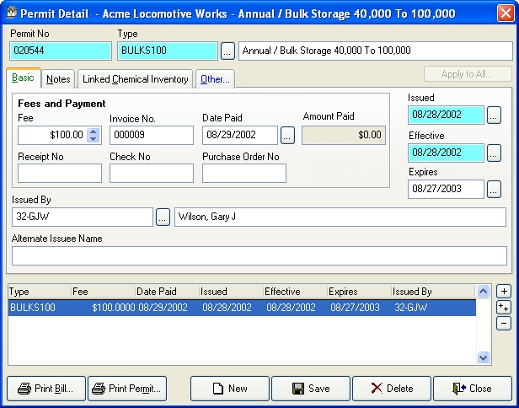Click the Permit No field
Image resolution: width=519 pixels, height=408 pixels.
point(61,51)
